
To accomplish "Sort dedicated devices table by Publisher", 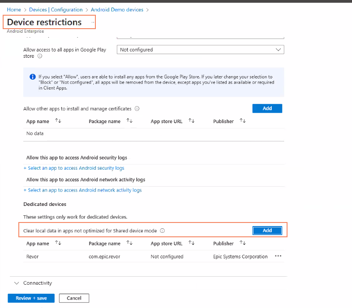I will coord(243,244).
